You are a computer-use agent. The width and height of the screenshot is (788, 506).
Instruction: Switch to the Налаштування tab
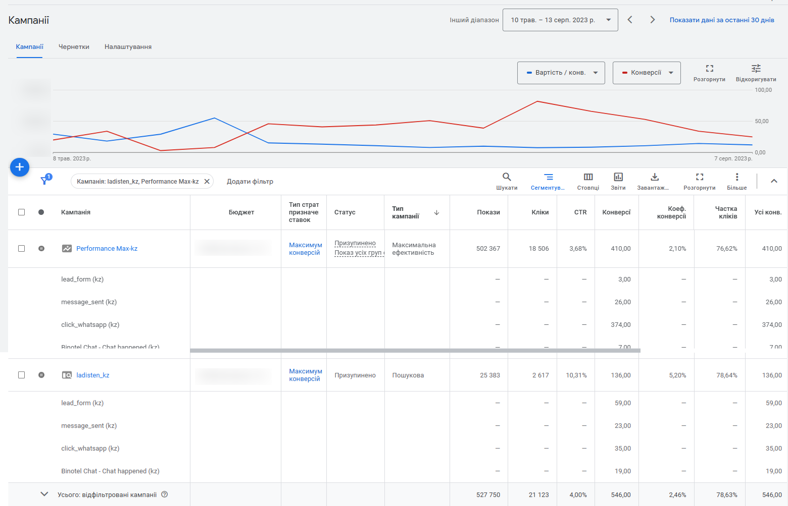(128, 47)
